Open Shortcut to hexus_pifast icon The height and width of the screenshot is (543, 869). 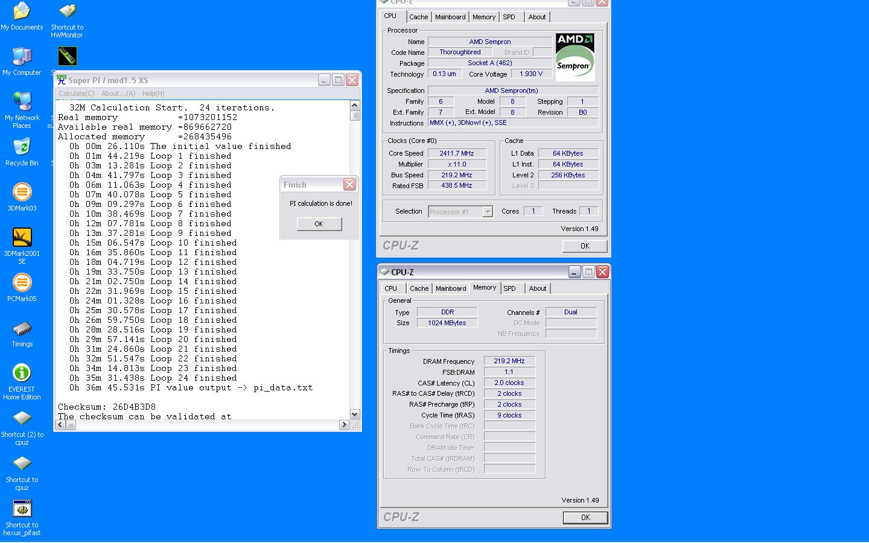click(x=22, y=518)
